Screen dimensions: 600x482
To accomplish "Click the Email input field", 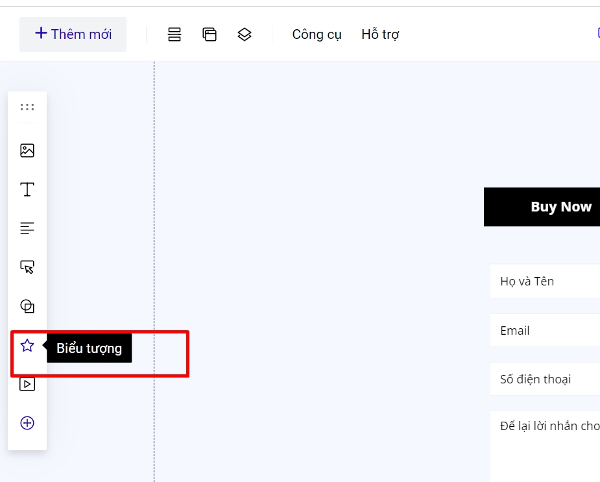I will (545, 331).
